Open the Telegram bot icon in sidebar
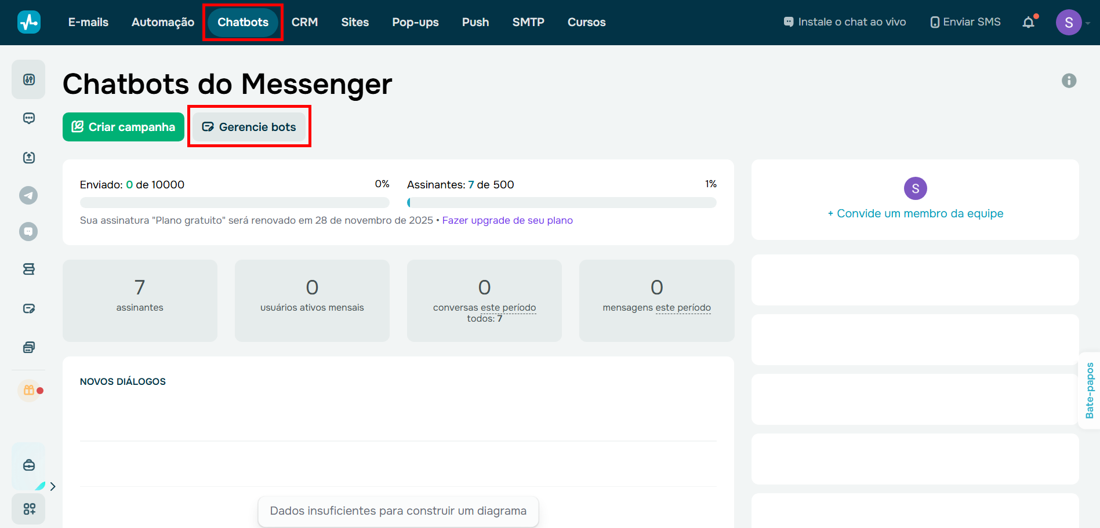1100x528 pixels. (x=28, y=195)
